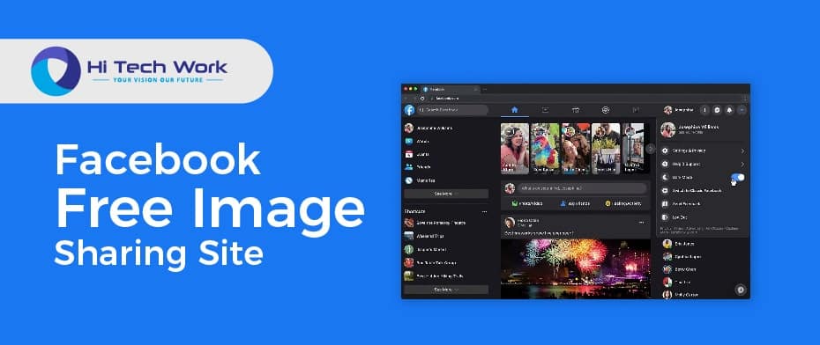The height and width of the screenshot is (345, 820).
Task: Click the Memories clock icon in sidebar
Action: (409, 180)
